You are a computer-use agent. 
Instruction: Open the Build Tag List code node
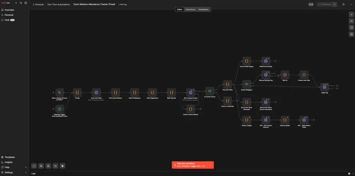(x=171, y=92)
